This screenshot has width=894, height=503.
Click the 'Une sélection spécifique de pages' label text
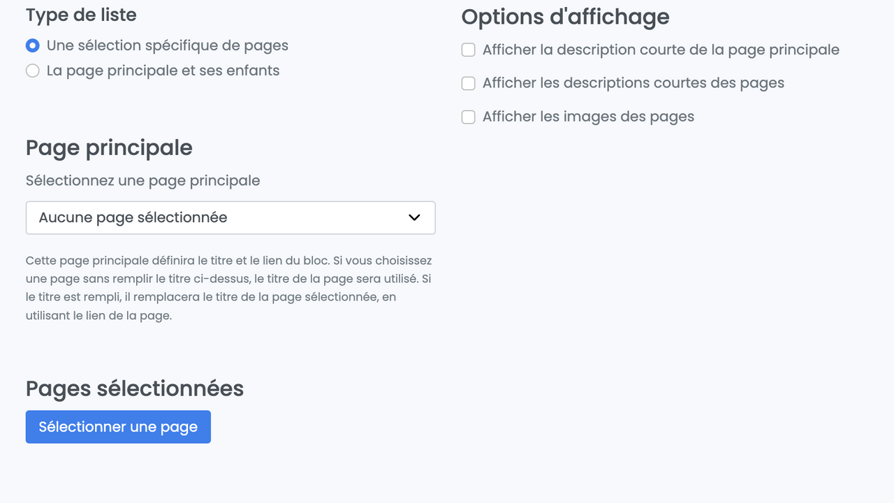[x=168, y=46]
